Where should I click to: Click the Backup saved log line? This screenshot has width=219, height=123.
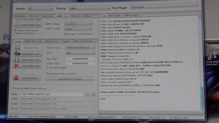point(130,92)
